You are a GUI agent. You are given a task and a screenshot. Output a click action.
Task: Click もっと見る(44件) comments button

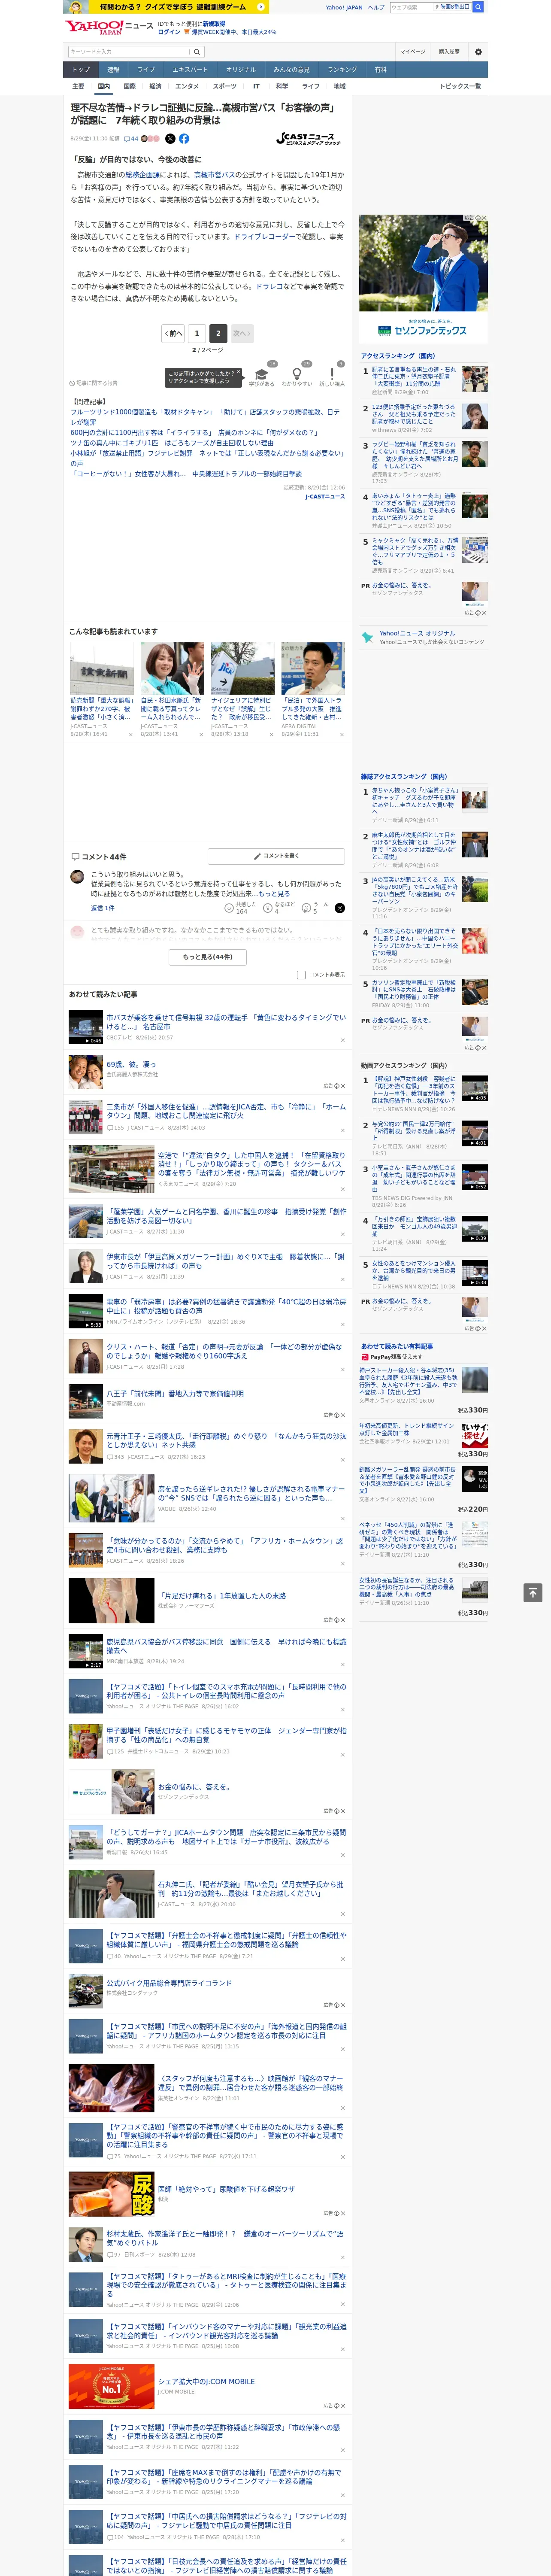[x=208, y=956]
